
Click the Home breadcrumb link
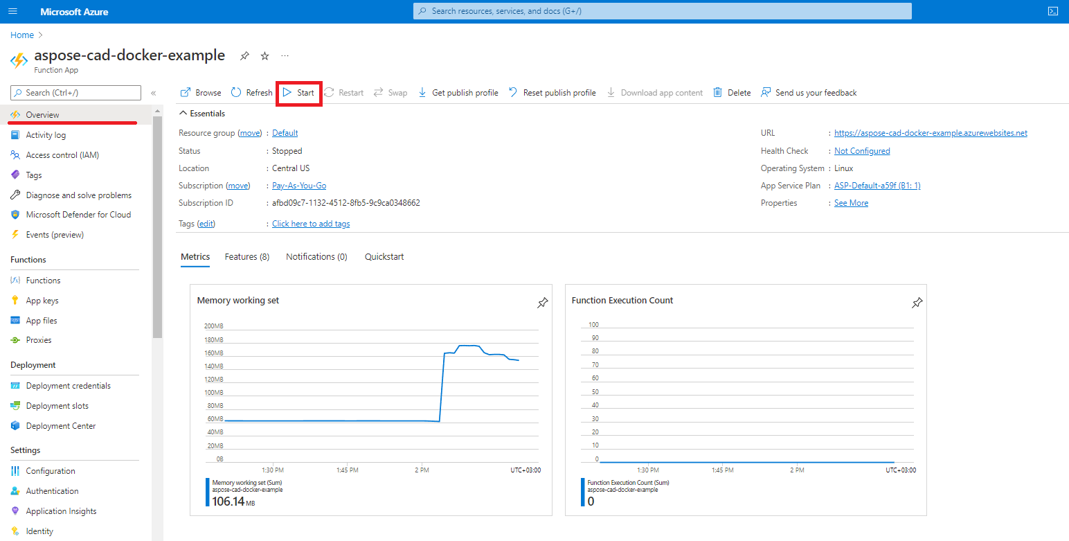pos(22,35)
